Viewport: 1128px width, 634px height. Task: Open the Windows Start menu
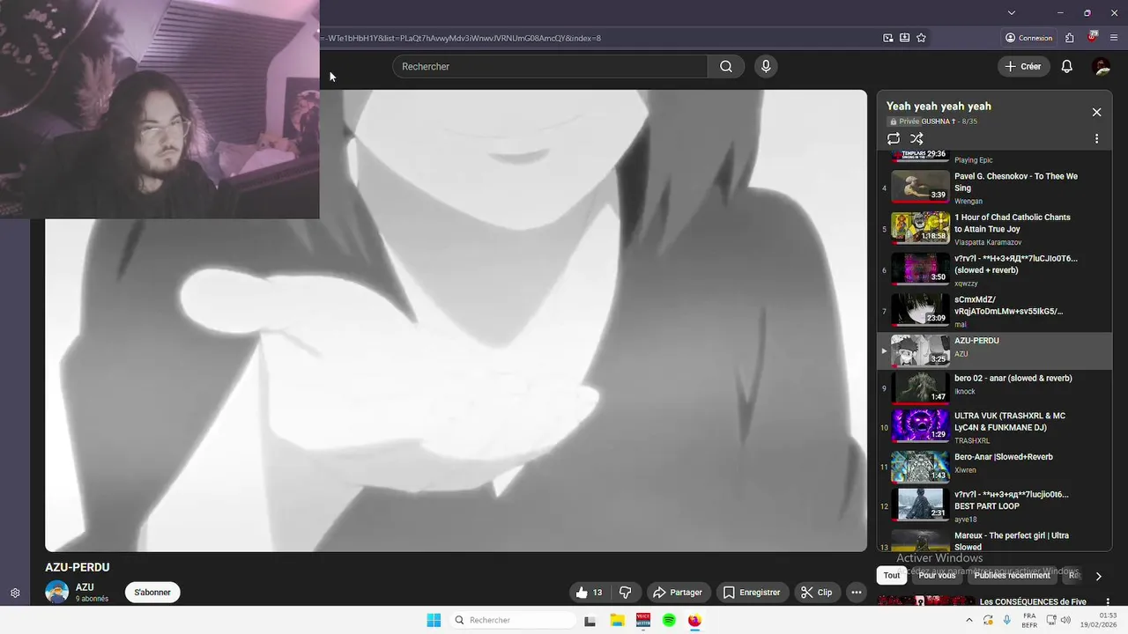(x=434, y=620)
